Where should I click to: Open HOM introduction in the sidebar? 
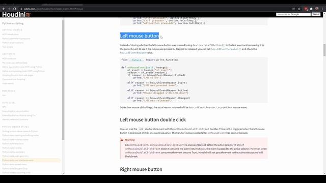pos(10,35)
